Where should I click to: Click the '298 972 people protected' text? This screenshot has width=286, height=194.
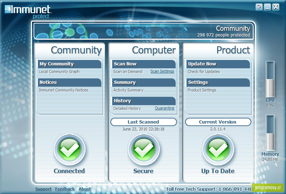(x=224, y=35)
